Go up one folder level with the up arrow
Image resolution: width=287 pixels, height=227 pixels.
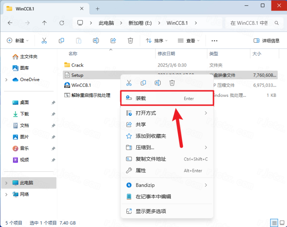pyautogui.click(x=44, y=23)
